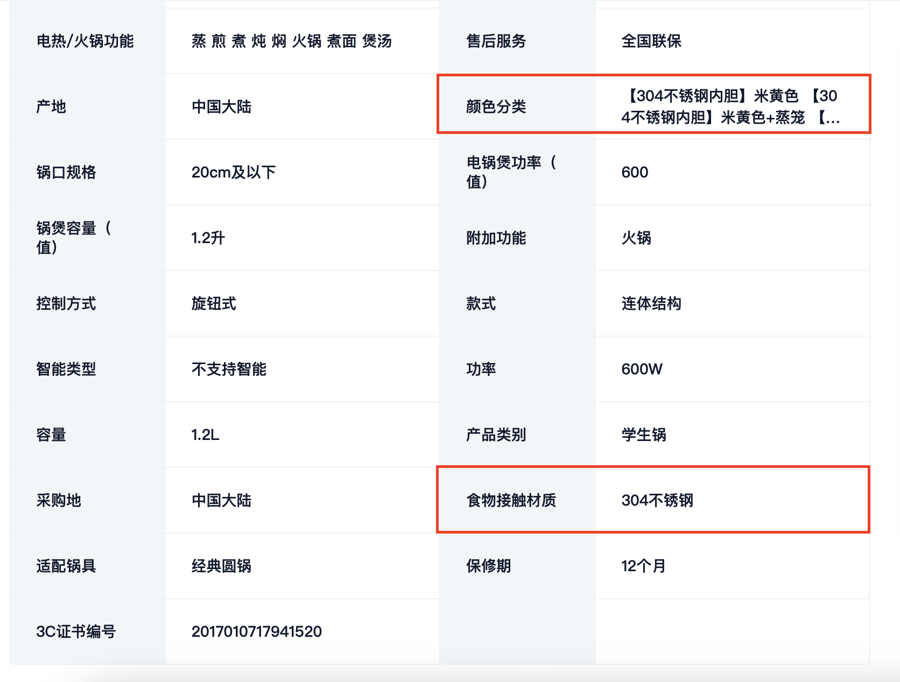Image resolution: width=900 pixels, height=682 pixels.
Task: Select 火锅 in the 附加功能 row
Action: point(636,238)
